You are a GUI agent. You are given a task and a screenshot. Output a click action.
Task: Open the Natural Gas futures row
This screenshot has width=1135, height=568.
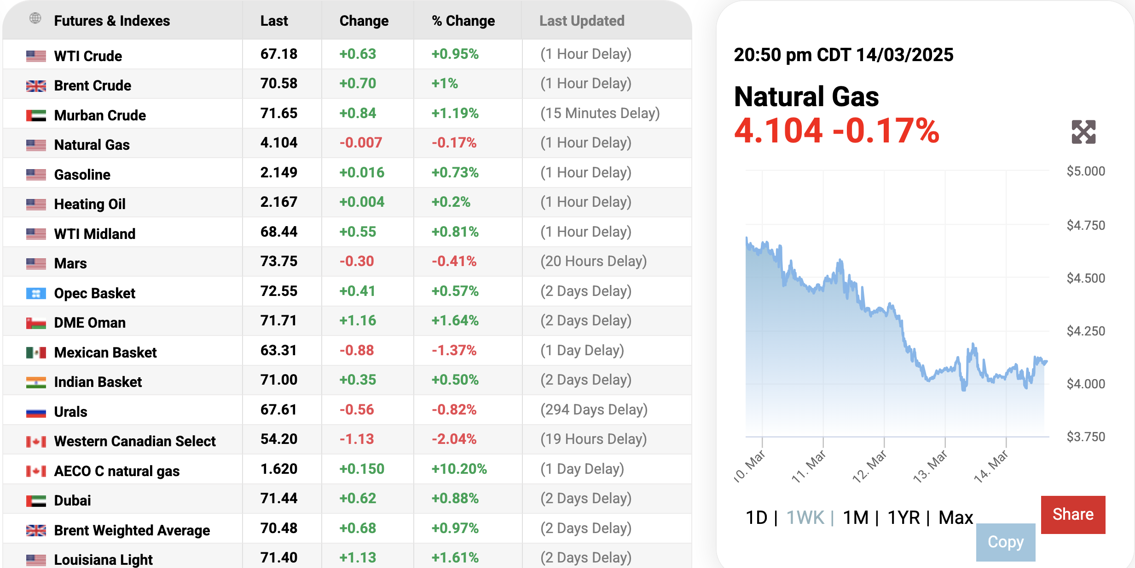[92, 145]
